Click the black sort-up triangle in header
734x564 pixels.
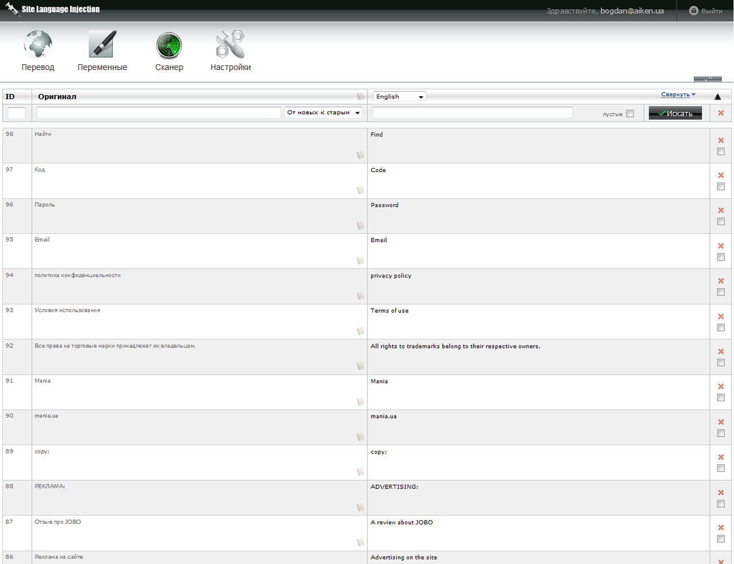pyautogui.click(x=717, y=96)
